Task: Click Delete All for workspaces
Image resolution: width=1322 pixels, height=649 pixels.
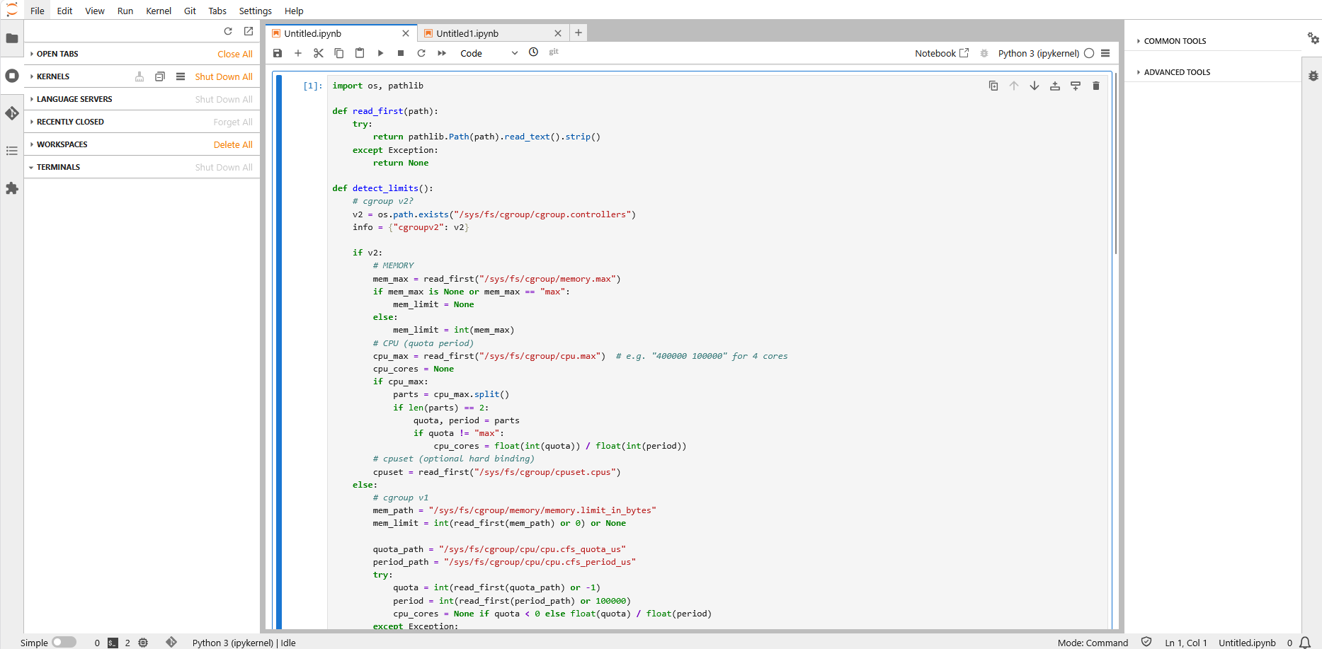Action: 233,144
